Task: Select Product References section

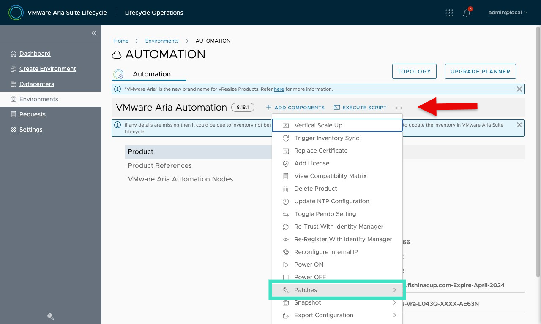Action: (160, 165)
